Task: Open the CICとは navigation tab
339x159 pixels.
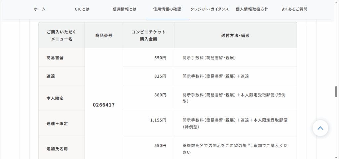Action: click(x=82, y=9)
